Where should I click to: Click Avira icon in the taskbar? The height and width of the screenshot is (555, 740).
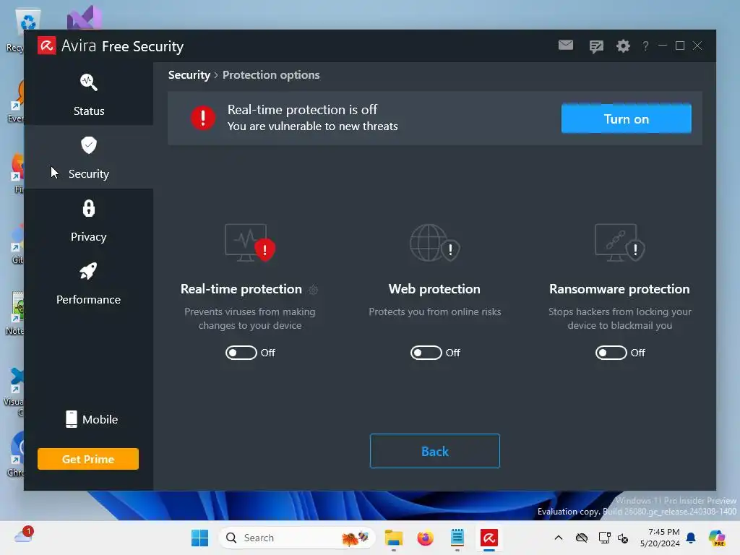[x=489, y=538]
